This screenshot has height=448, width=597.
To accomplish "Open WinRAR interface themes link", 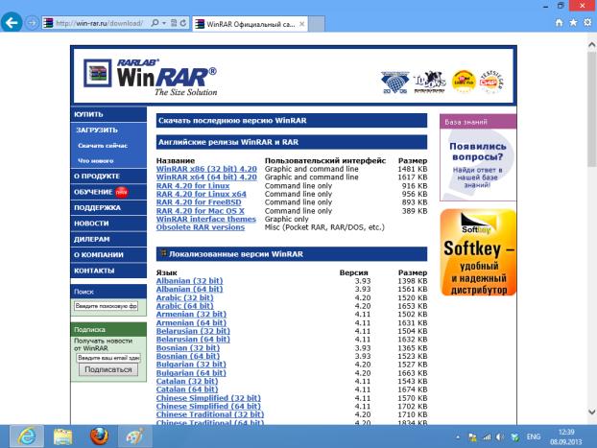I will [206, 220].
